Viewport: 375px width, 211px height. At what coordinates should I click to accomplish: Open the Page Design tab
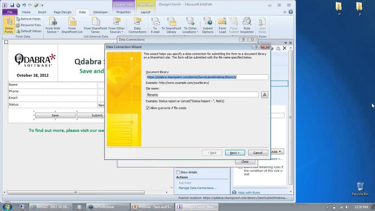pyautogui.click(x=62, y=12)
